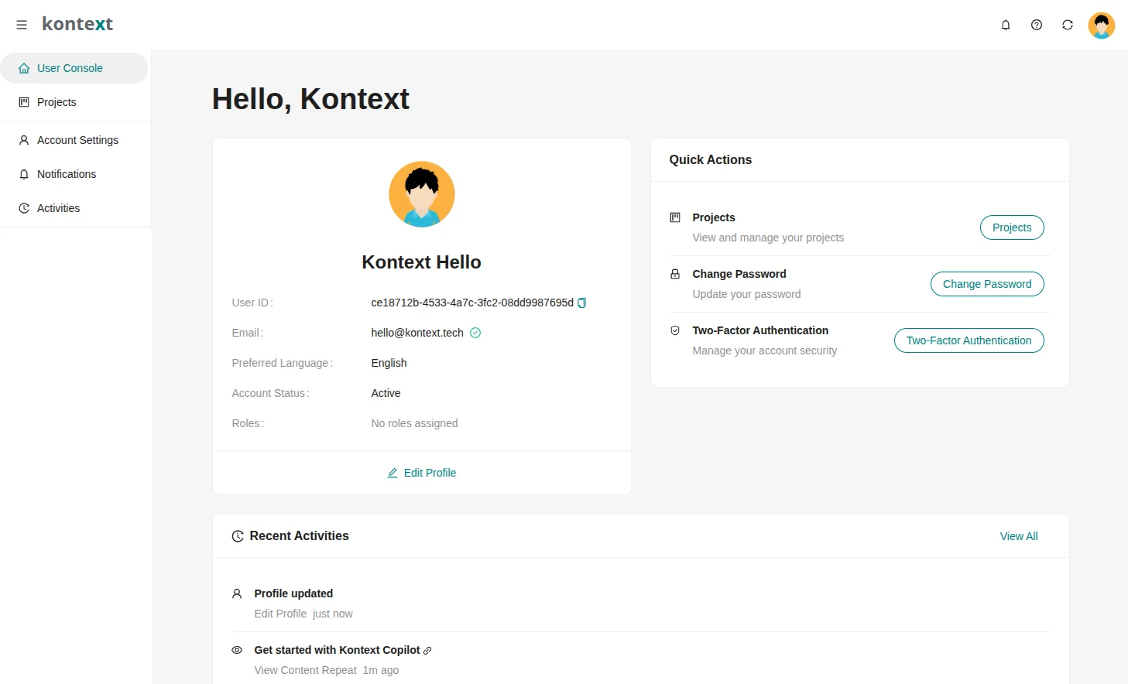View All recent activities

click(1018, 535)
